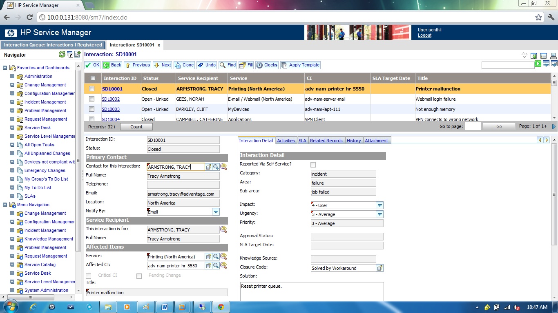Open the Attachment tab
The width and height of the screenshot is (558, 313).
click(377, 140)
